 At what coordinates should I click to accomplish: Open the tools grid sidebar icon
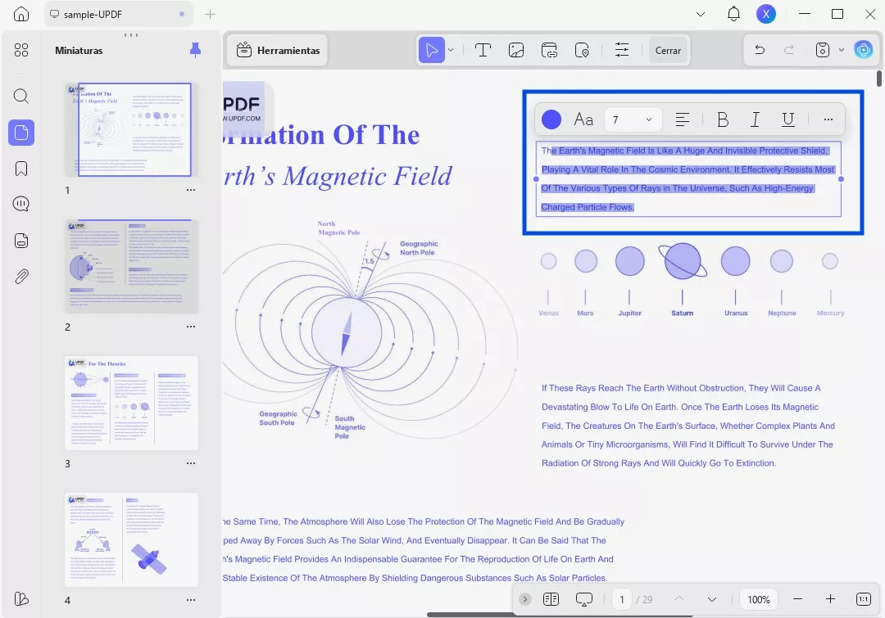coord(20,50)
